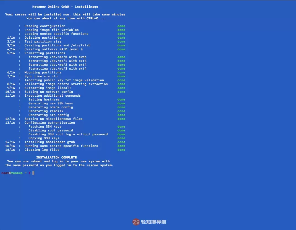Click the ZS watermark logo icon
Image resolution: width=296 pixels, height=230 pixels.
point(136,222)
